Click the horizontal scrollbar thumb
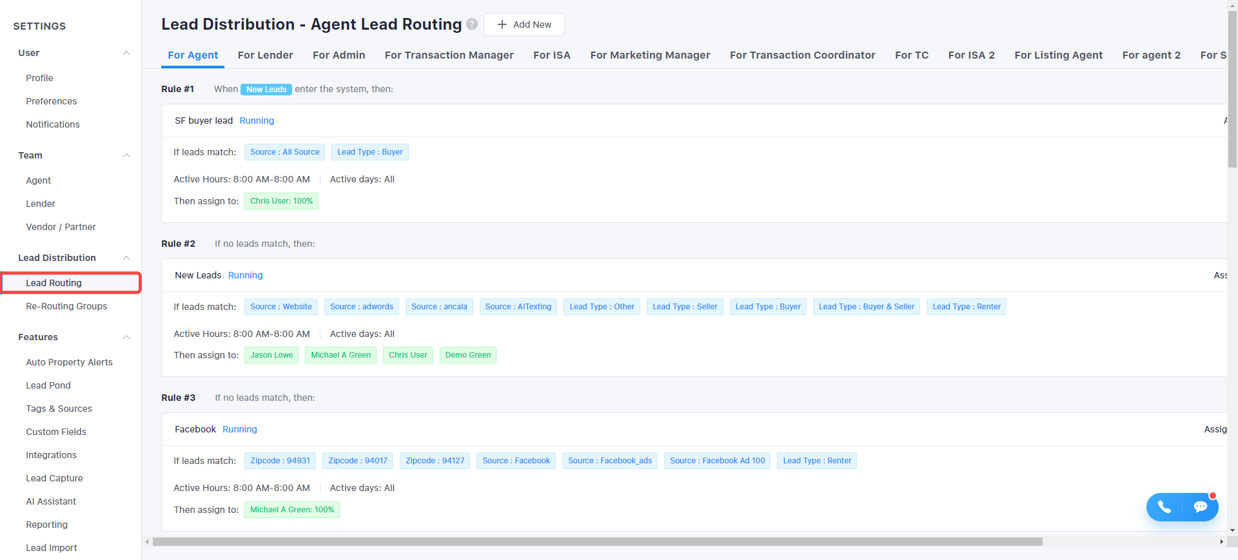The image size is (1238, 560). pos(598,542)
